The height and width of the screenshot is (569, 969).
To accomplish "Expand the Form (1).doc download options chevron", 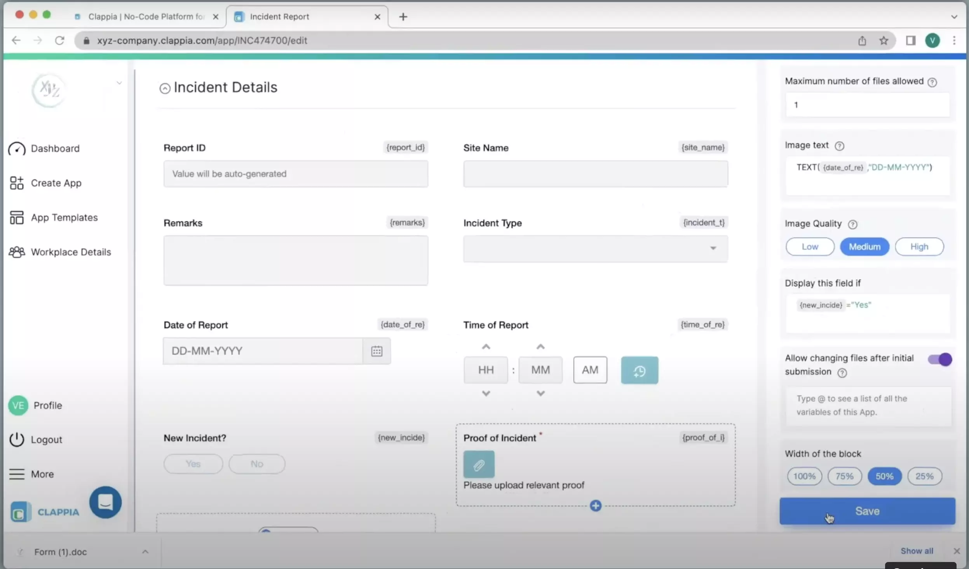I will (x=145, y=552).
